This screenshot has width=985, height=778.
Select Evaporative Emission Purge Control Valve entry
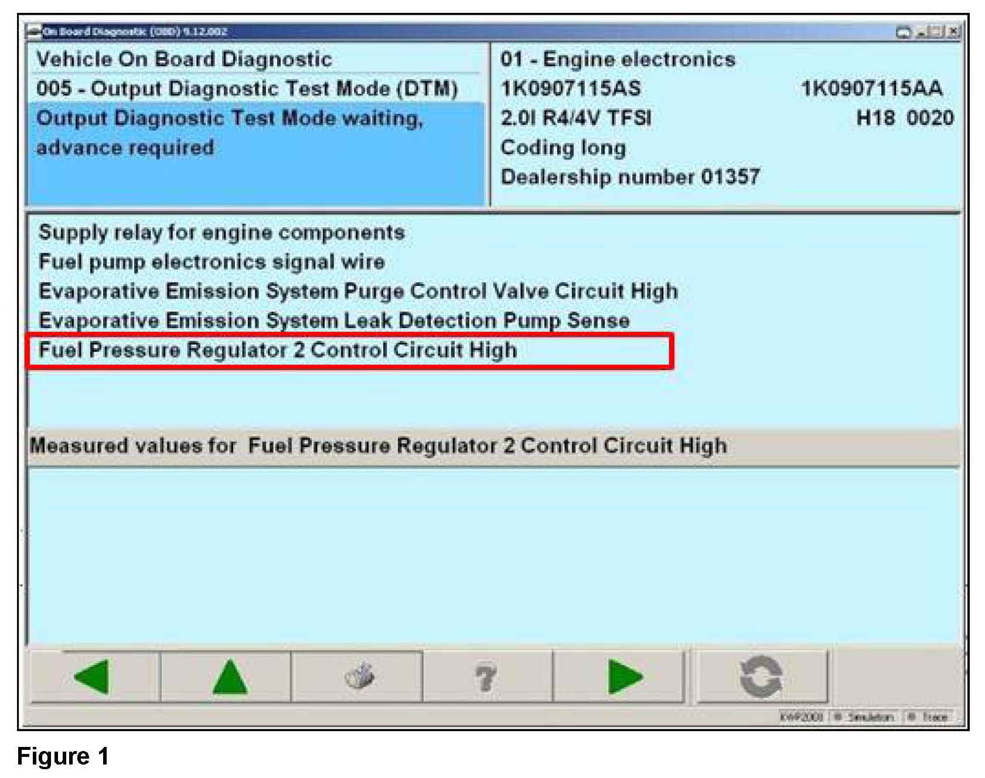[358, 291]
